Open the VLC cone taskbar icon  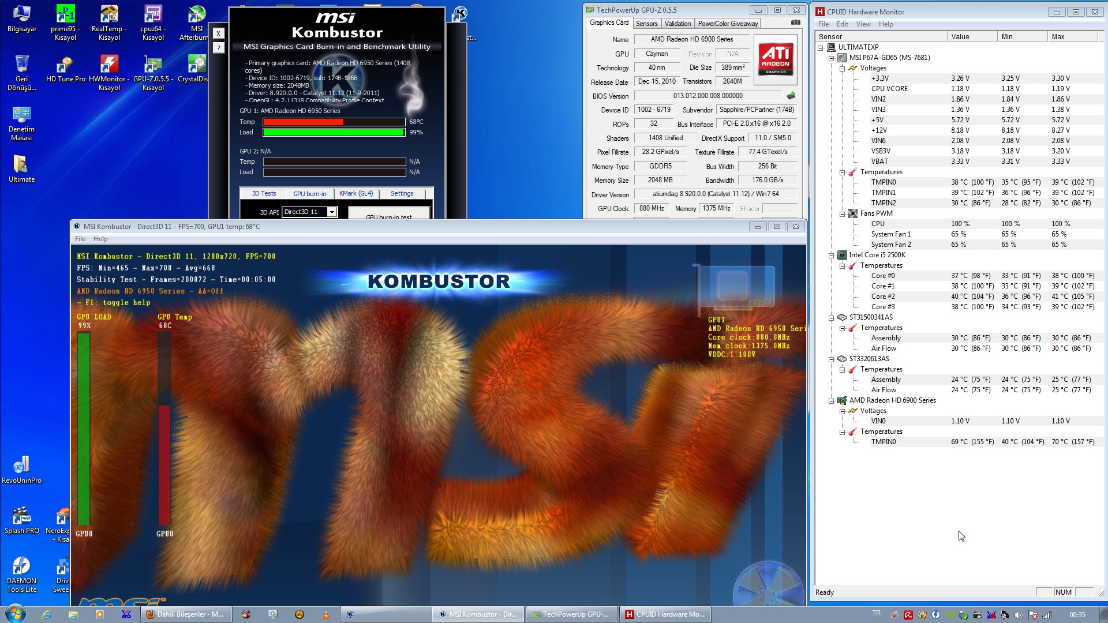tap(325, 614)
